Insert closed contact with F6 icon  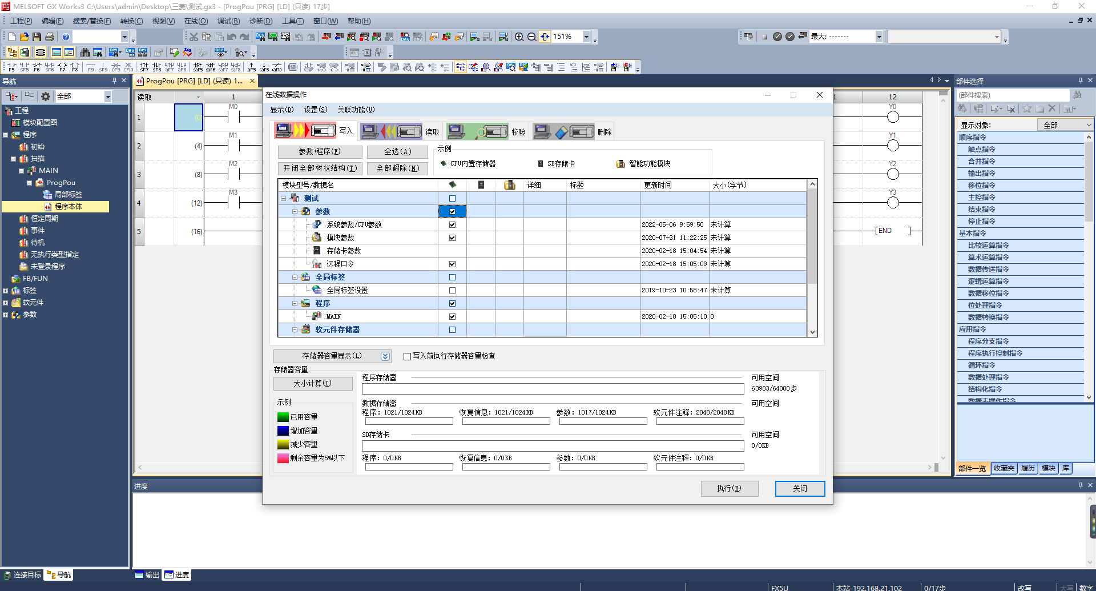click(x=37, y=67)
